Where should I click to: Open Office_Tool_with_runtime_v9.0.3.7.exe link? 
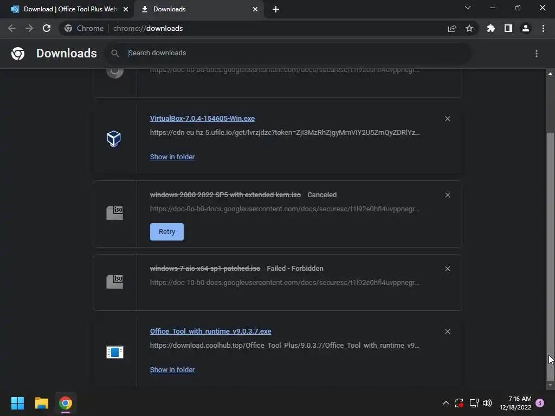click(x=211, y=331)
